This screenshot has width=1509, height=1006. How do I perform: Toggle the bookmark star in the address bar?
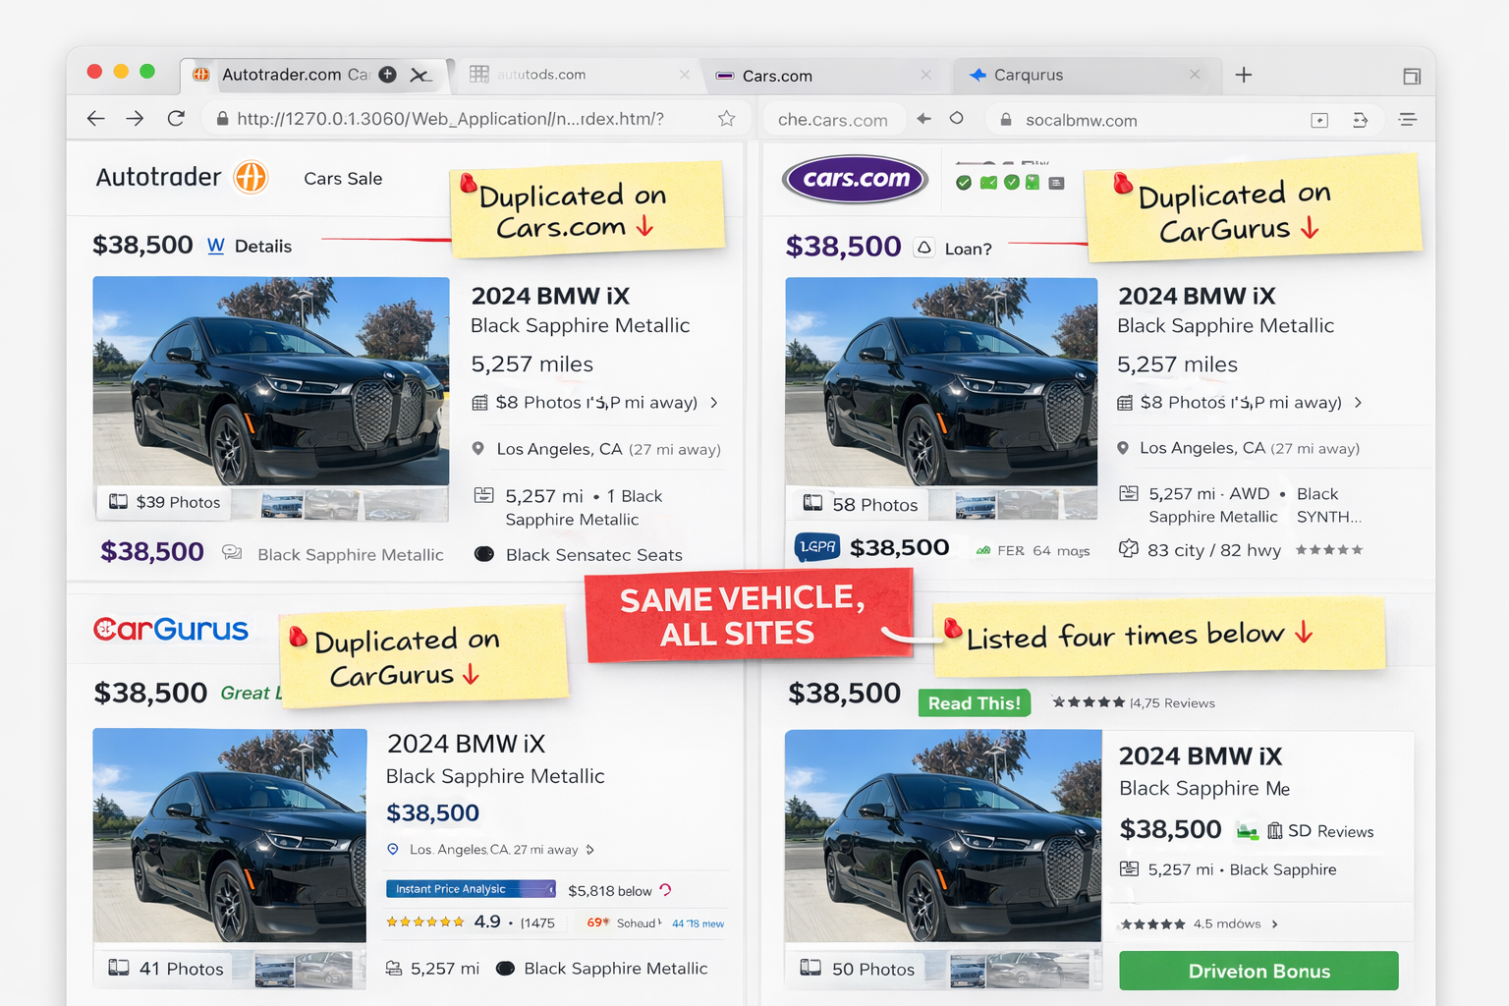tap(726, 118)
